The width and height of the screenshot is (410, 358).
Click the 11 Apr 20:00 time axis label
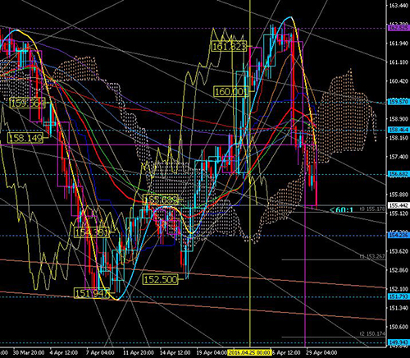pos(138,352)
